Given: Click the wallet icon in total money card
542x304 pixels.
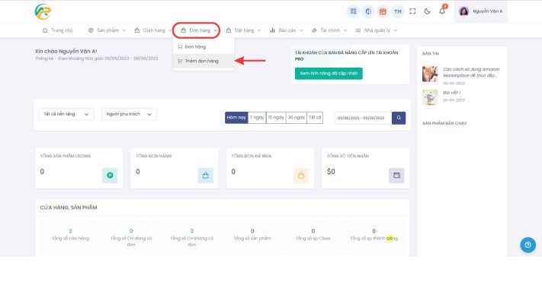Looking at the screenshot, I should tap(396, 176).
